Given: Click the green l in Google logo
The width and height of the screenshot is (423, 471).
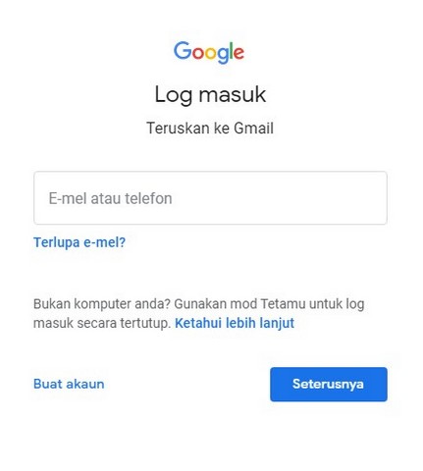Looking at the screenshot, I should tap(231, 51).
